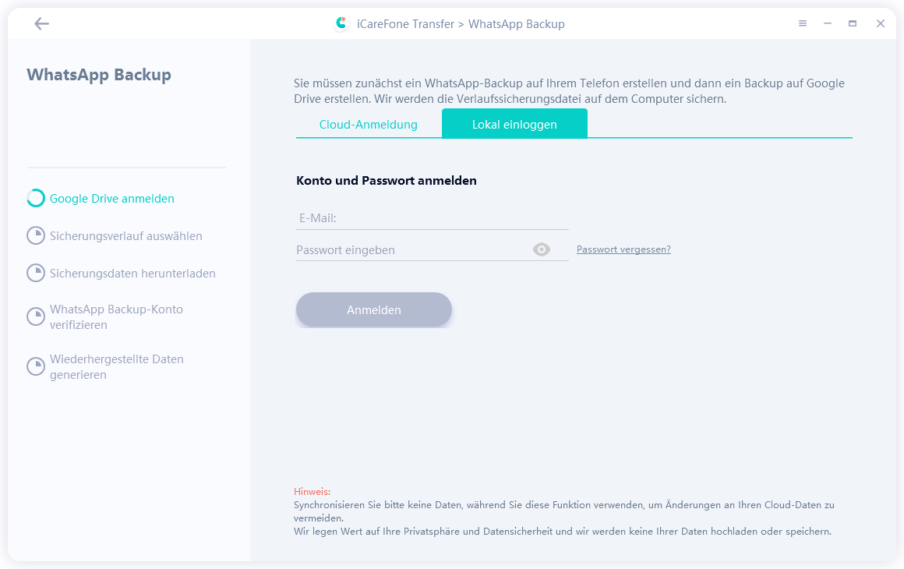The image size is (904, 569).
Task: Minimize the iCareFone window
Action: point(828,24)
